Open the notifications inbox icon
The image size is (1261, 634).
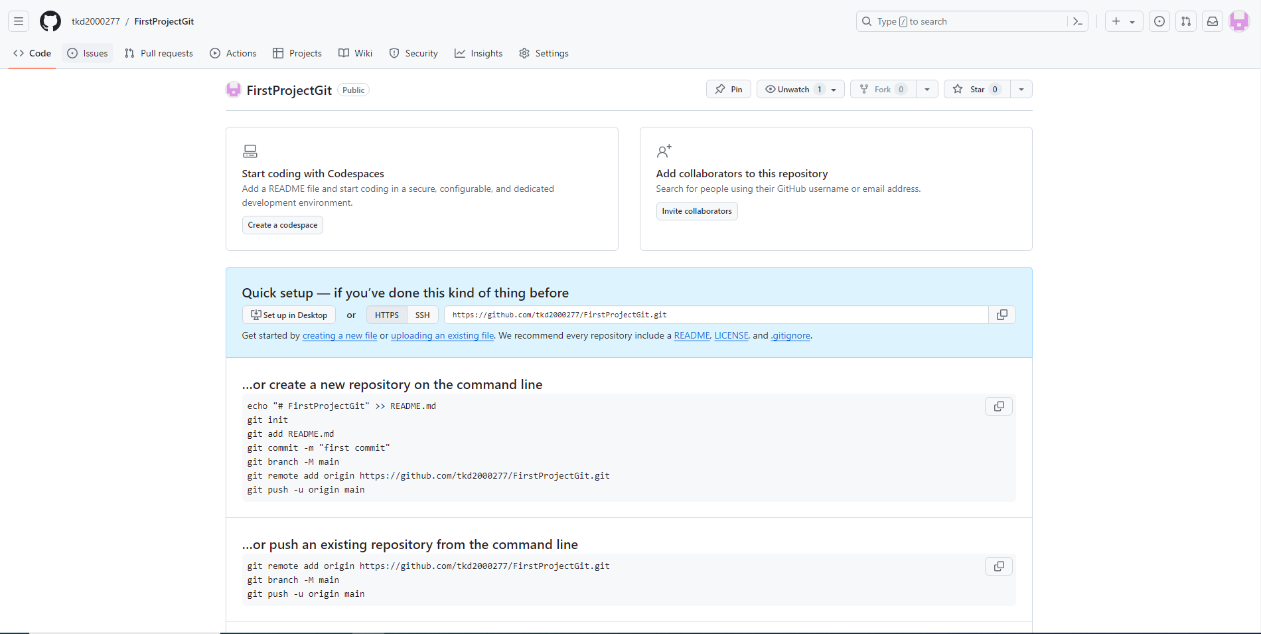point(1213,21)
